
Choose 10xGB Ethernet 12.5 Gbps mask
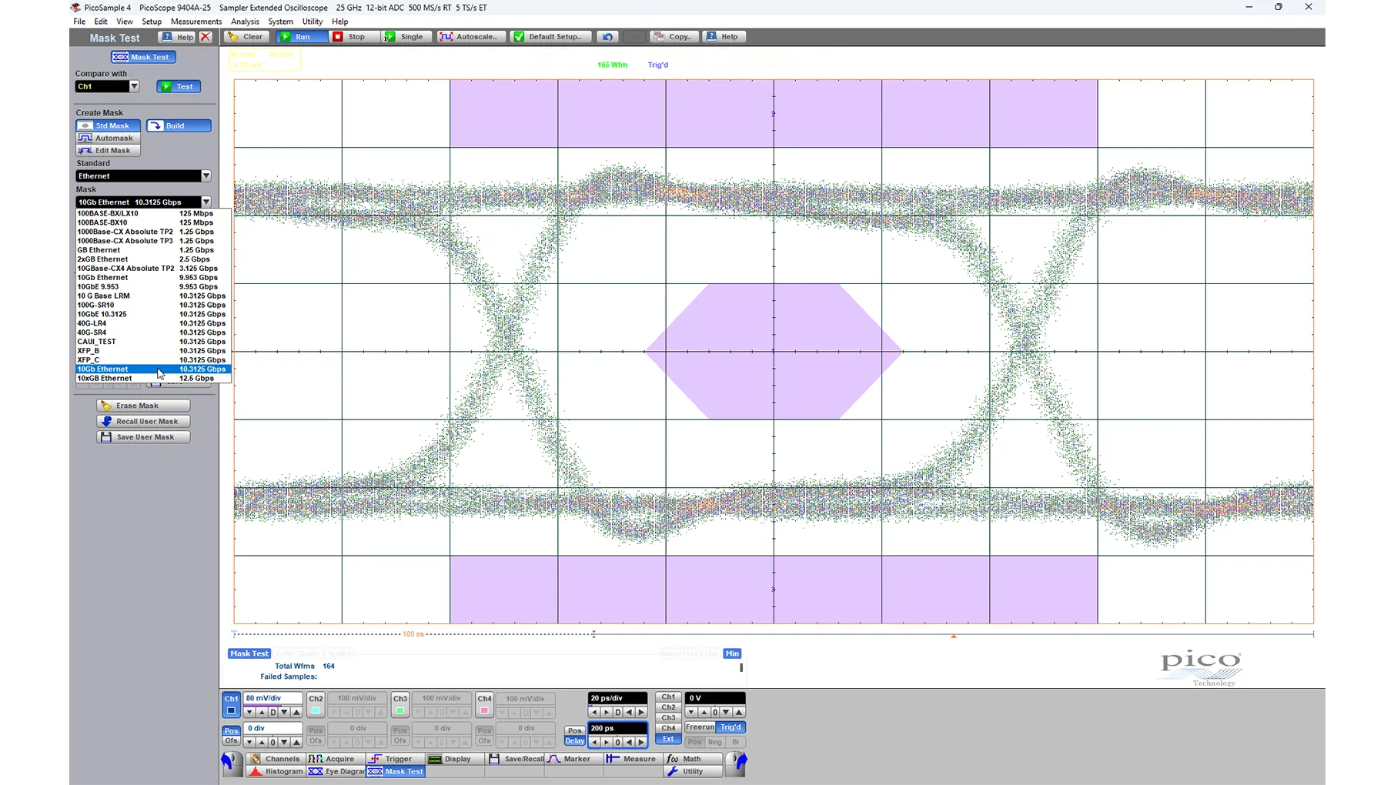click(x=152, y=379)
